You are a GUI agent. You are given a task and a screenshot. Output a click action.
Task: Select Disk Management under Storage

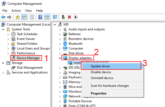pos(30,68)
